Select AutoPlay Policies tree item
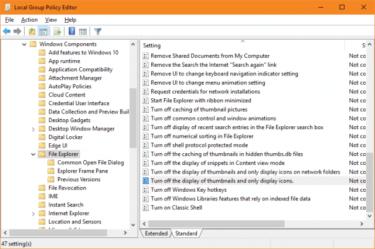 [x=70, y=87]
